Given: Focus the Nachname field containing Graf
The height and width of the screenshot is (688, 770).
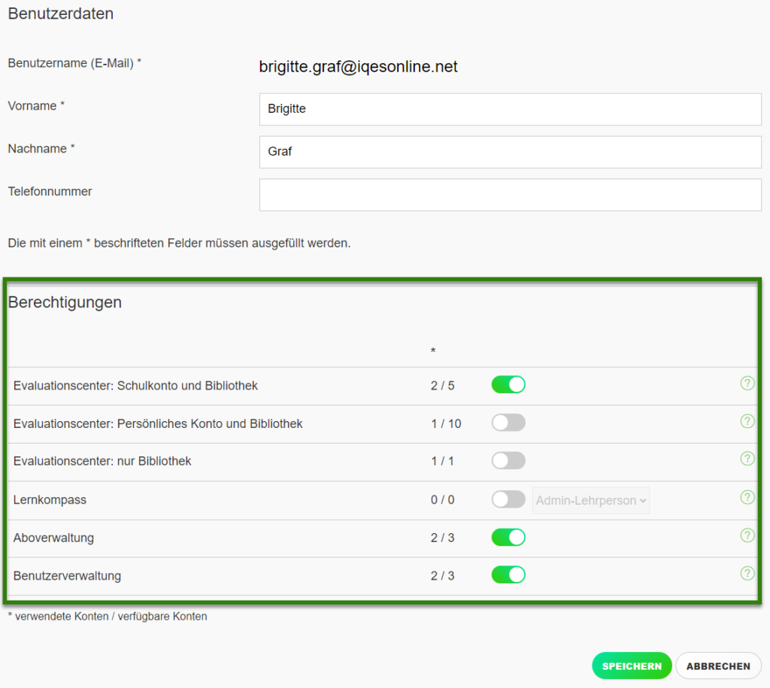Looking at the screenshot, I should [x=511, y=152].
